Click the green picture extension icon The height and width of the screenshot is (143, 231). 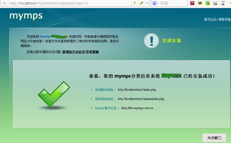point(208,3)
